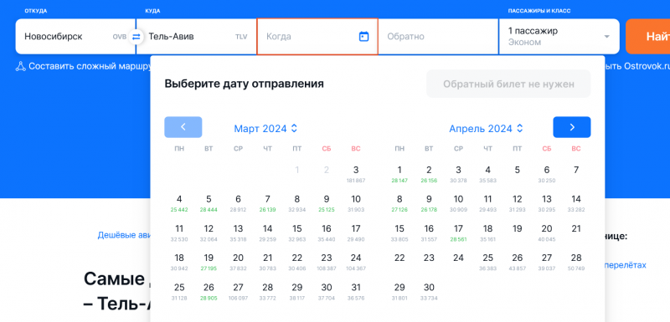
Task: Open 'Составить сложный маршрут' link
Action: tap(90, 67)
